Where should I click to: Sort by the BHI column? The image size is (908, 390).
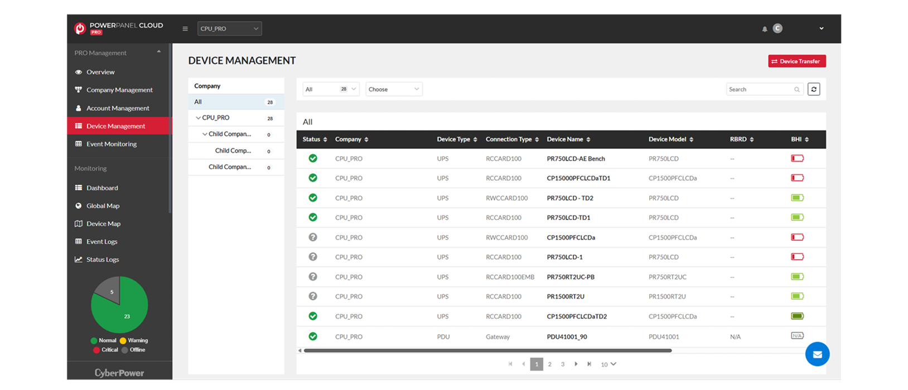pyautogui.click(x=800, y=139)
